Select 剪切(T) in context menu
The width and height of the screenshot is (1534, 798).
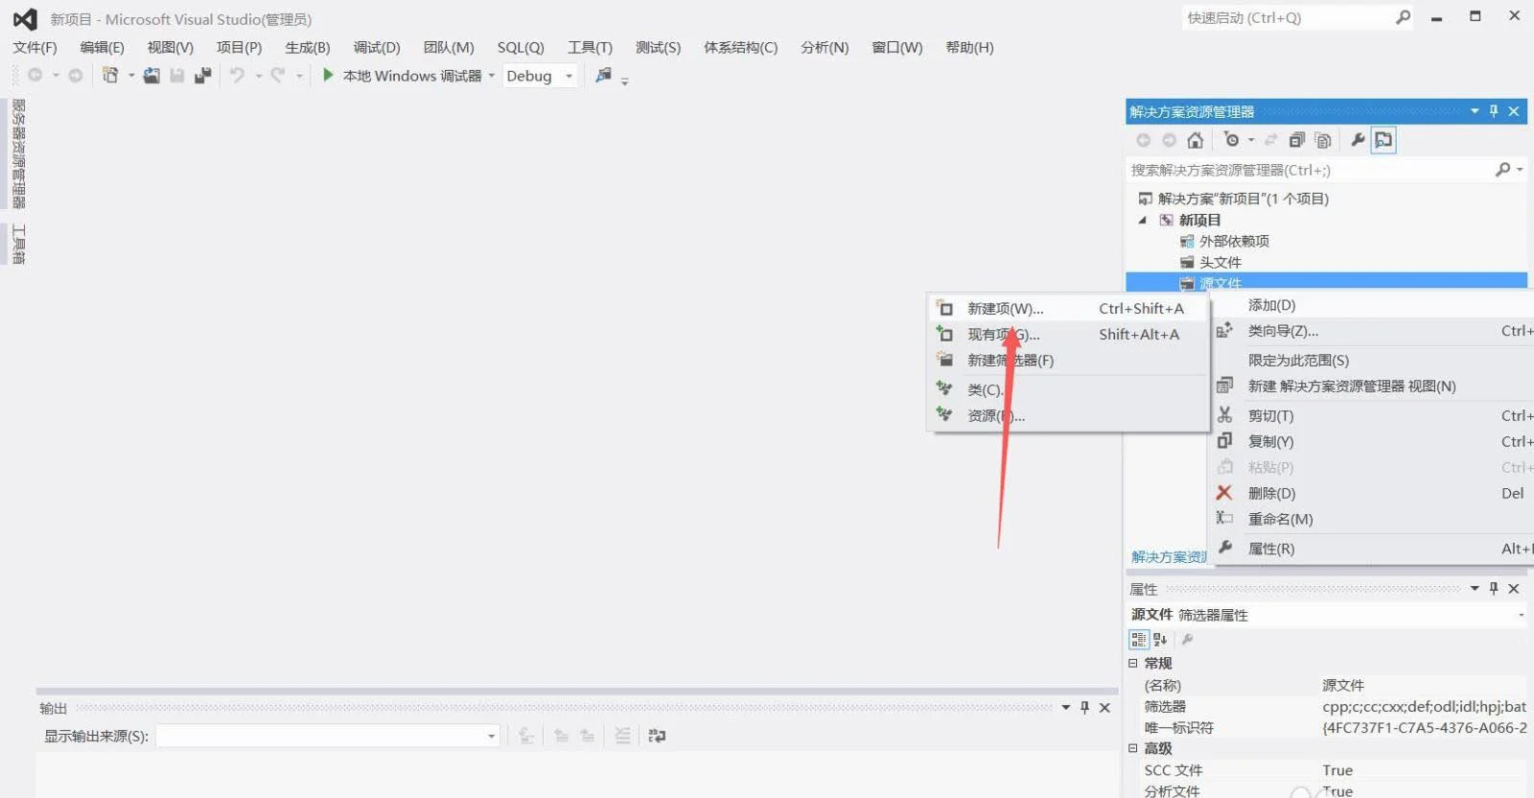[x=1373, y=415]
